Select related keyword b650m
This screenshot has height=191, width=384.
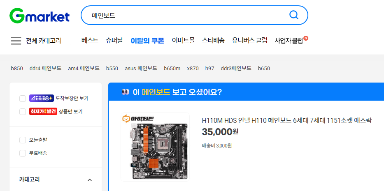[172, 69]
